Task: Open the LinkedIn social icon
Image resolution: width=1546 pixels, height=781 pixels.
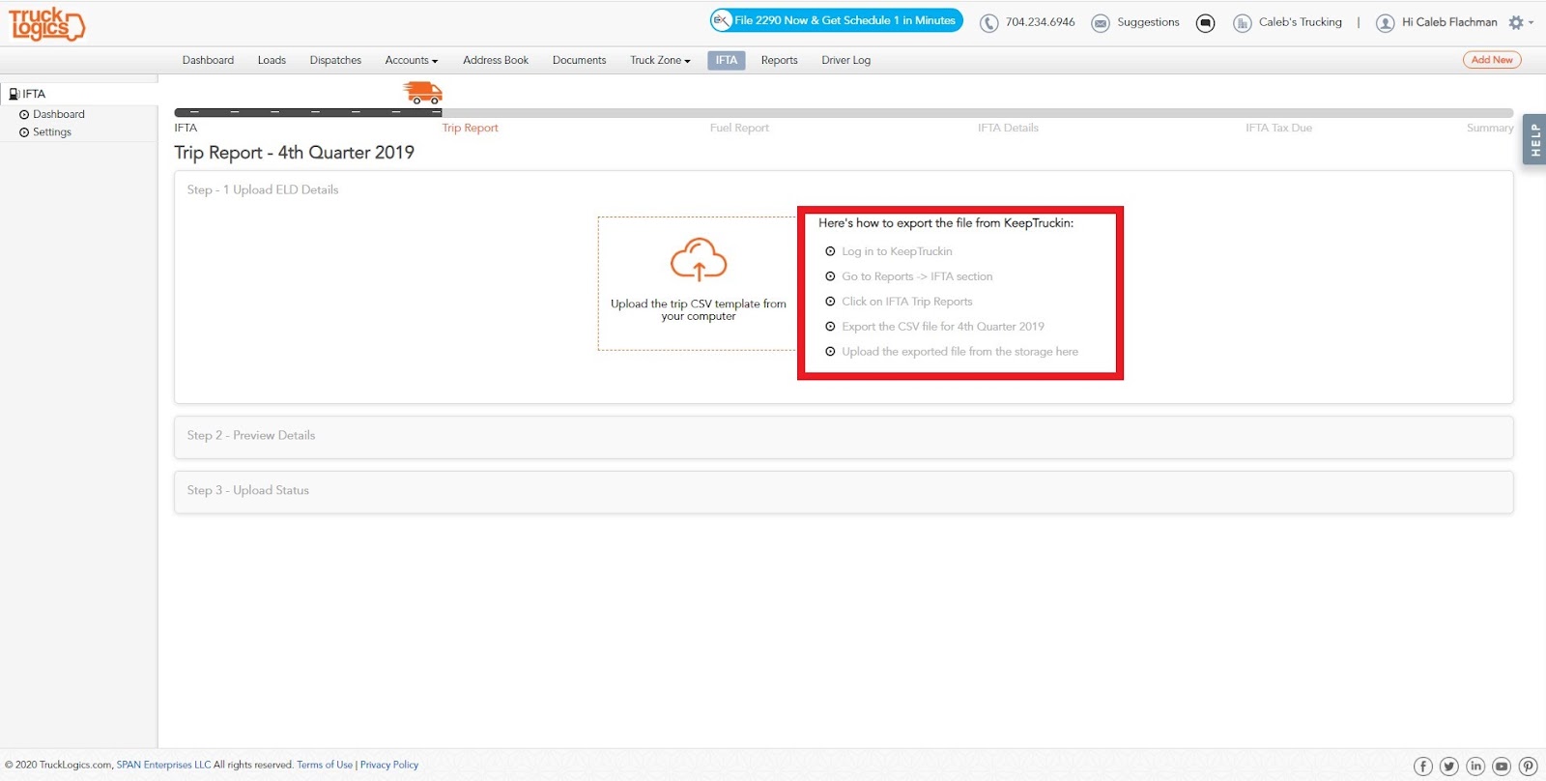Action: (1475, 767)
